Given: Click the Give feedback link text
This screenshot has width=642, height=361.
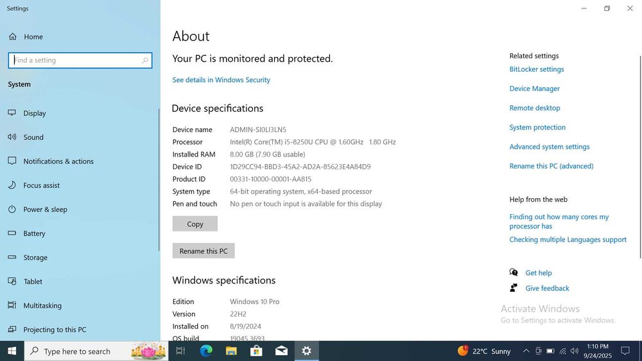Looking at the screenshot, I should (x=548, y=289).
